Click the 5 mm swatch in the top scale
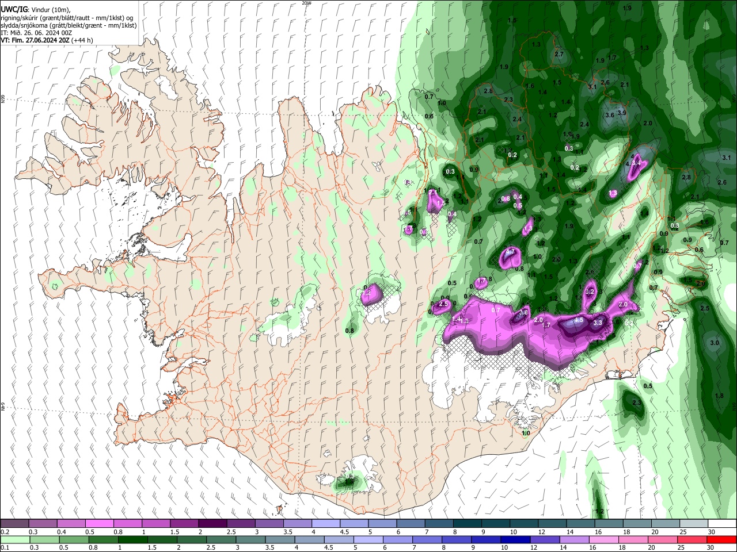 point(382,524)
